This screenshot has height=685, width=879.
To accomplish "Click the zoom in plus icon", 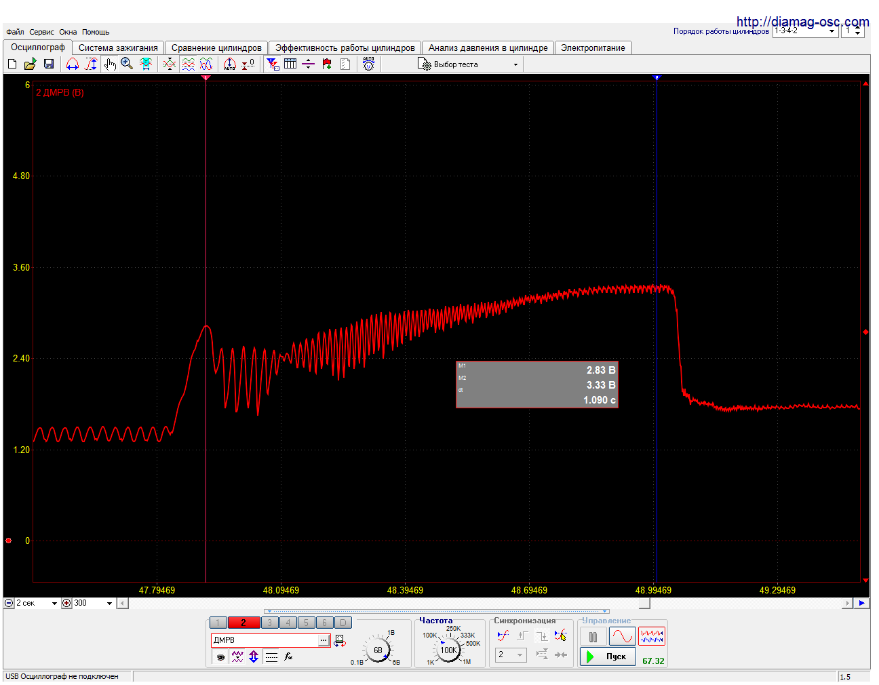I will [x=66, y=603].
